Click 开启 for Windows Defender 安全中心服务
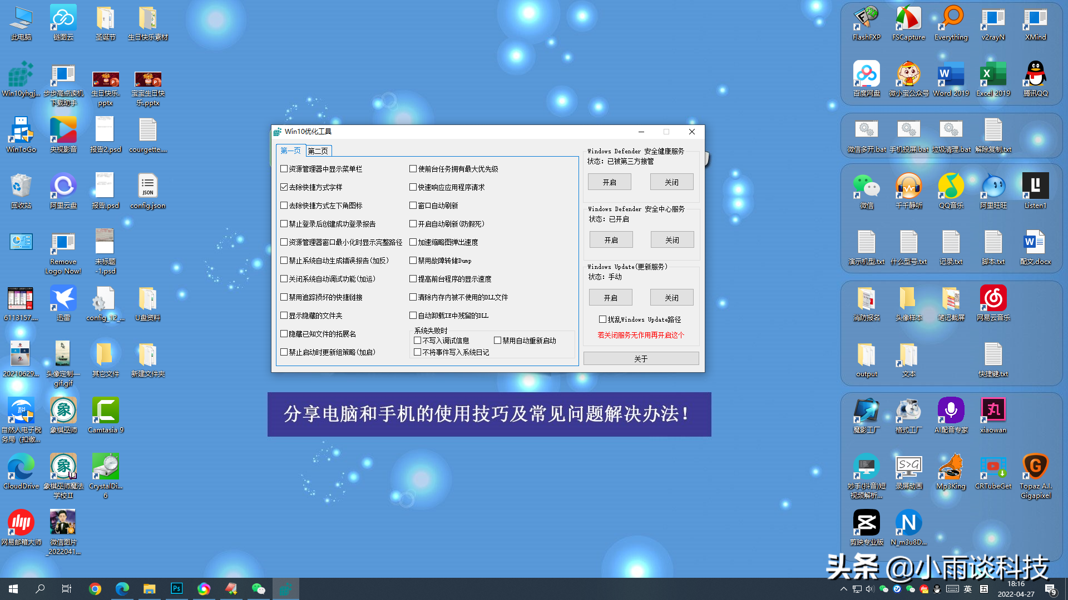 (x=610, y=239)
